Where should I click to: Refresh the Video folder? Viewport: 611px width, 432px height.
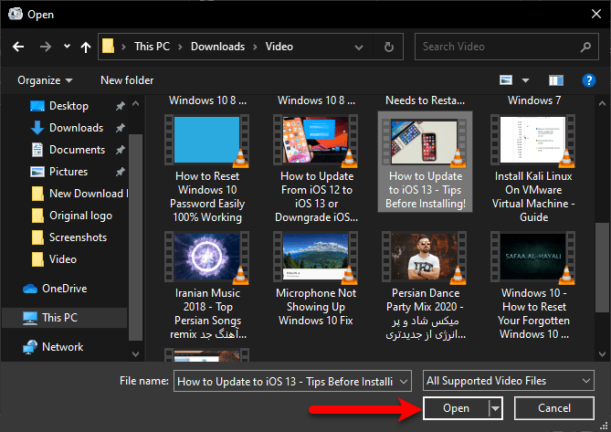[388, 47]
